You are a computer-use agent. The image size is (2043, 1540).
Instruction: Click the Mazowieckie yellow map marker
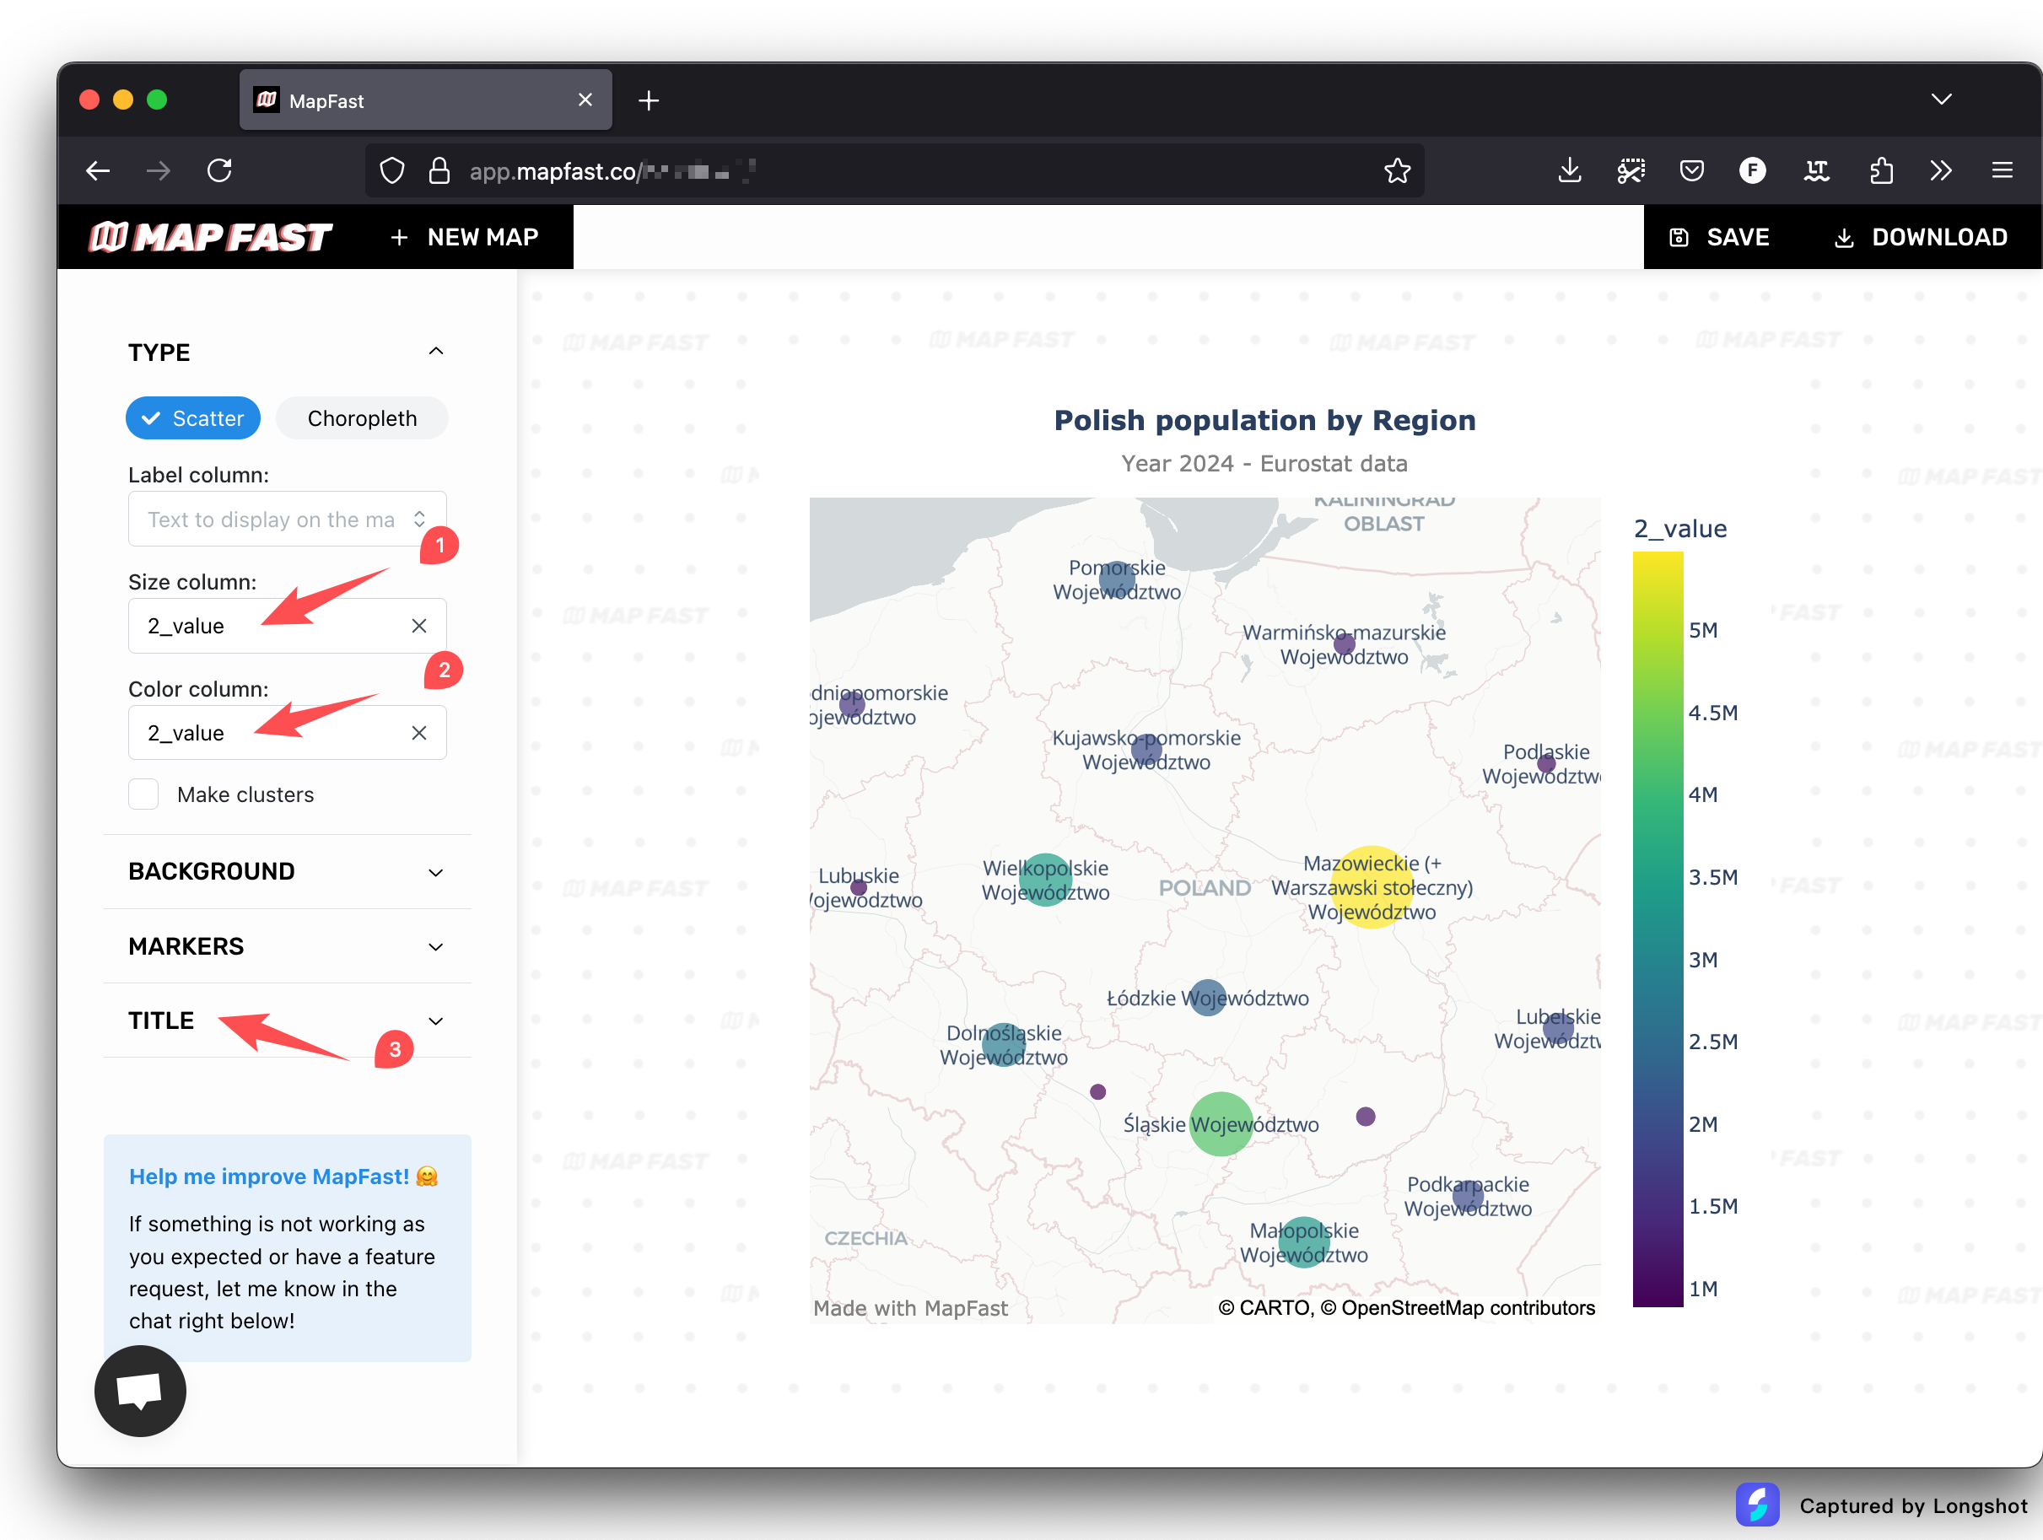pyautogui.click(x=1372, y=886)
